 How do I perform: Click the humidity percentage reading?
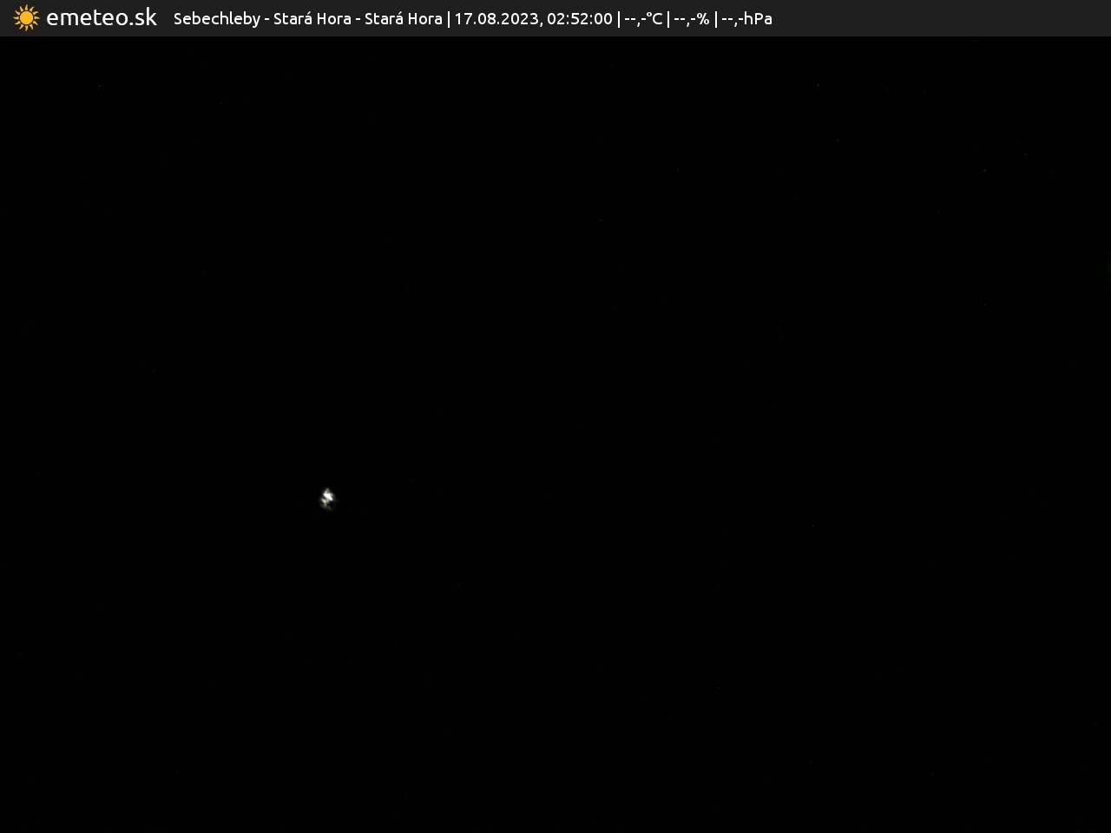click(692, 19)
